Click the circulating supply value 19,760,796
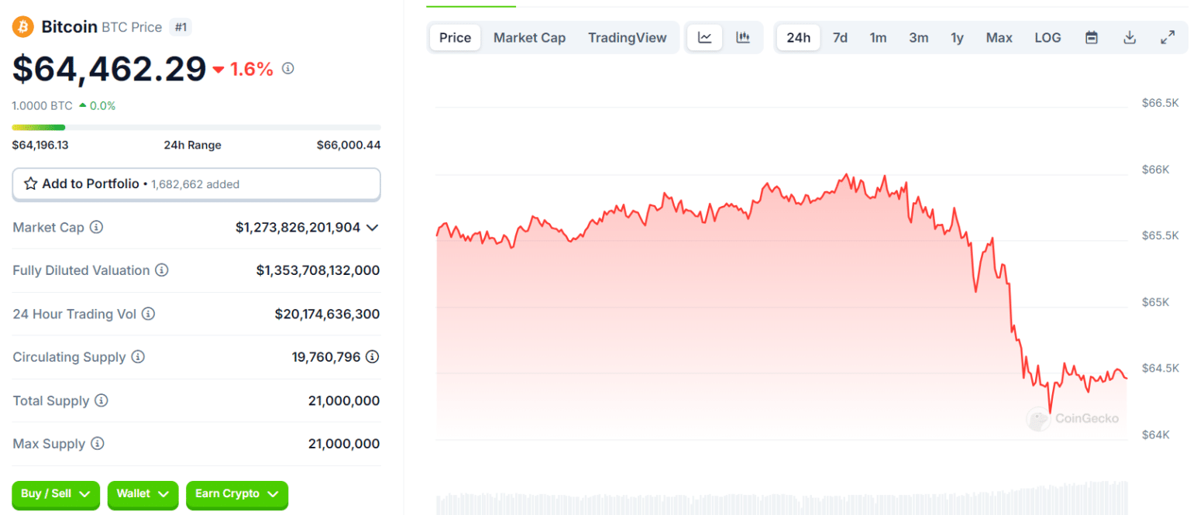 (326, 357)
